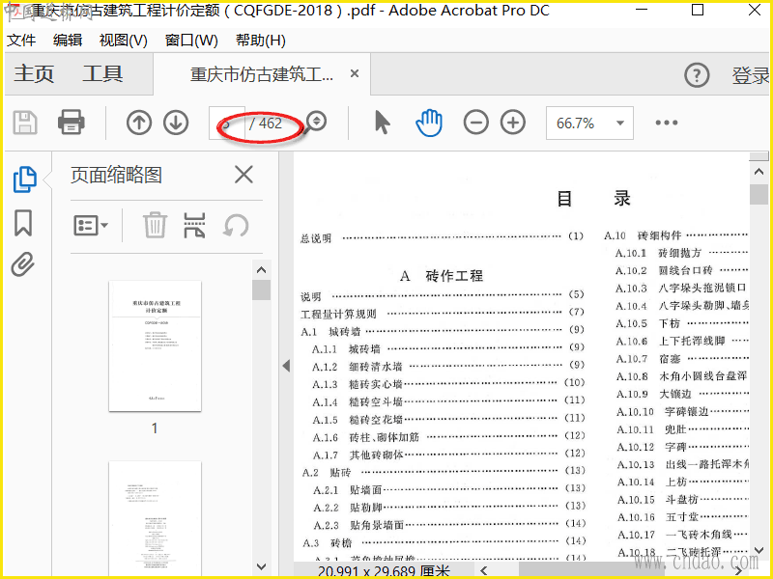Click the A.10.1 砖细抛方 entry

682,253
